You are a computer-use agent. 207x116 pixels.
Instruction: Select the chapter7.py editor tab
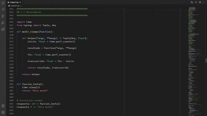click(14, 2)
